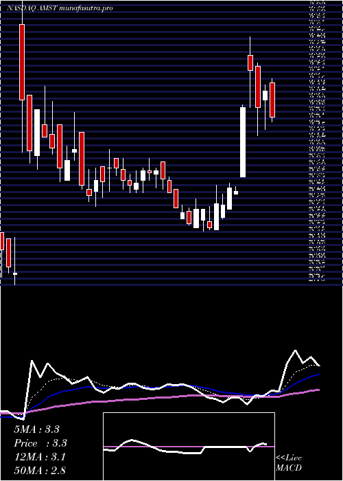343x481 pixels.
Task: Select the 50MA : 2.8 reading
Action: click(40, 470)
